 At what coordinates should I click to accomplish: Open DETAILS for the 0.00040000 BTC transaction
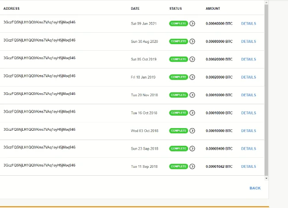249,23
